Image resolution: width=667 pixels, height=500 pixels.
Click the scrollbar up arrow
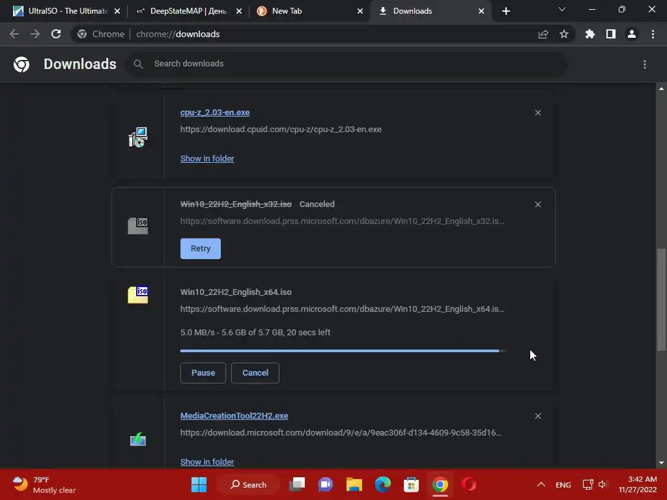[x=661, y=89]
